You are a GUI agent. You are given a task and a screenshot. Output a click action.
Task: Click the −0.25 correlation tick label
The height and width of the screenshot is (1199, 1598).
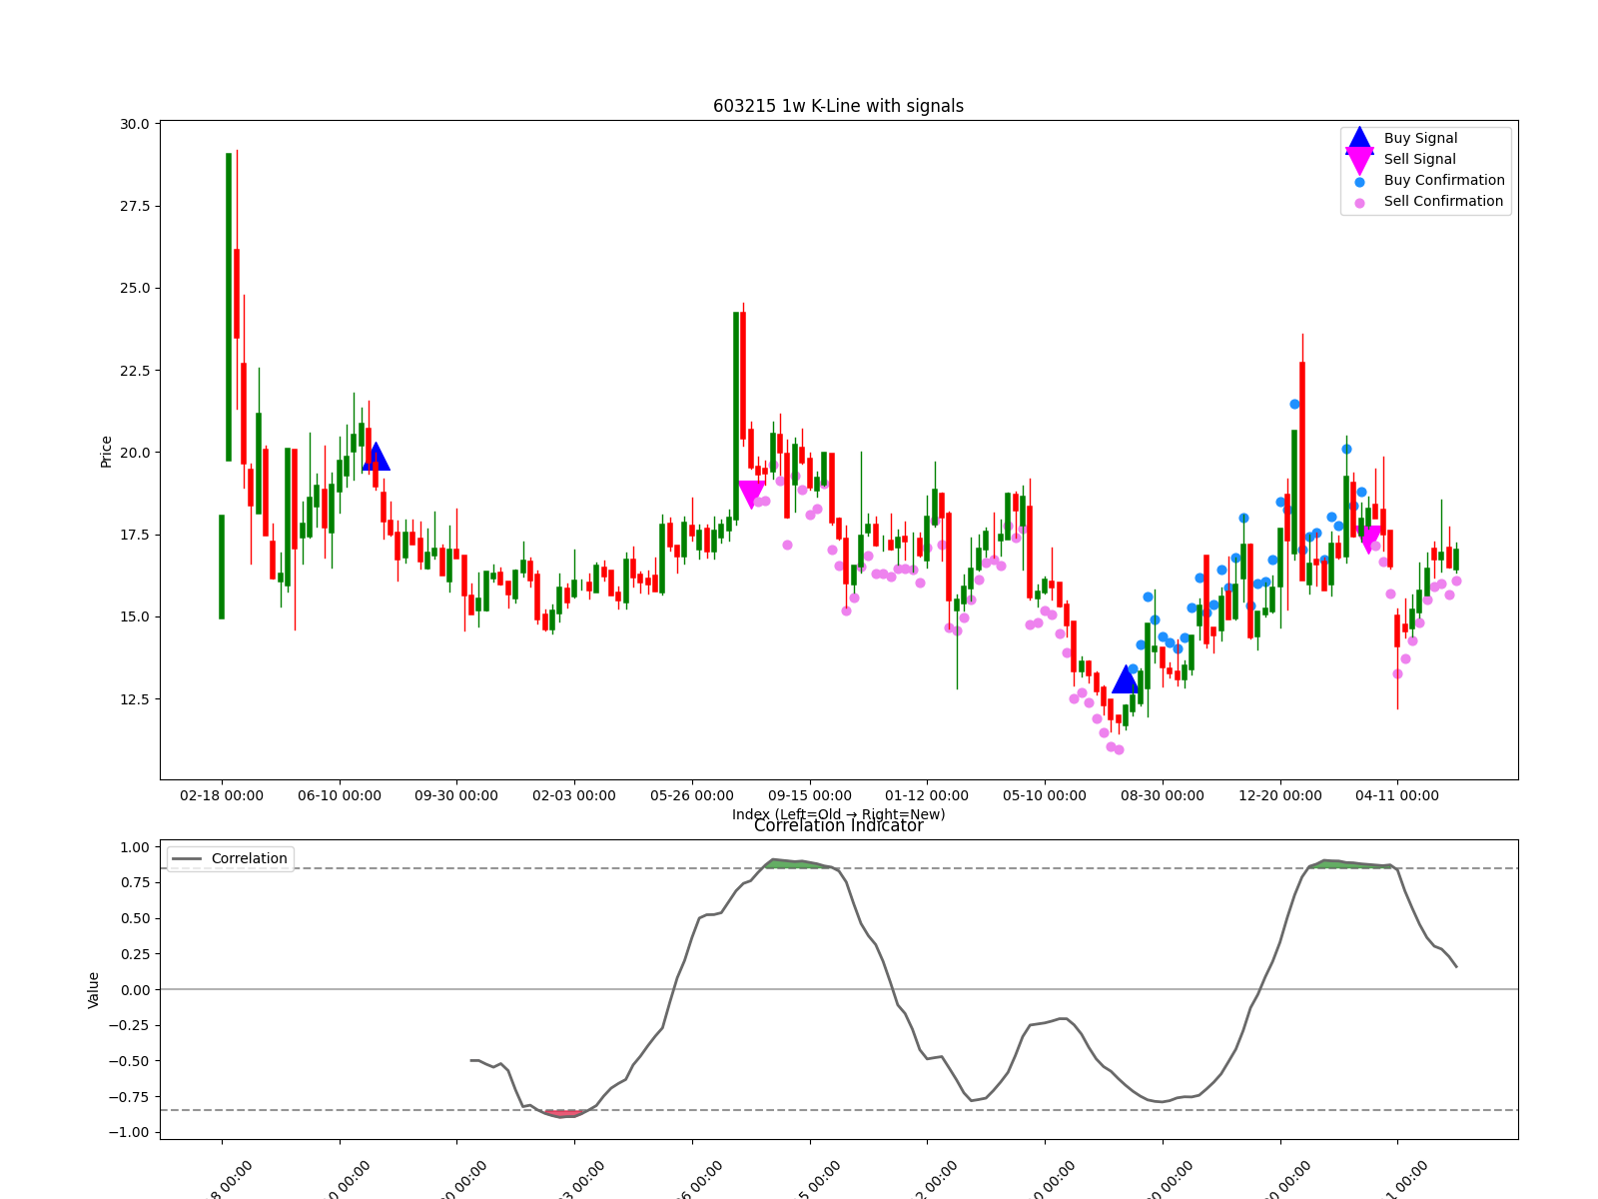point(129,1025)
